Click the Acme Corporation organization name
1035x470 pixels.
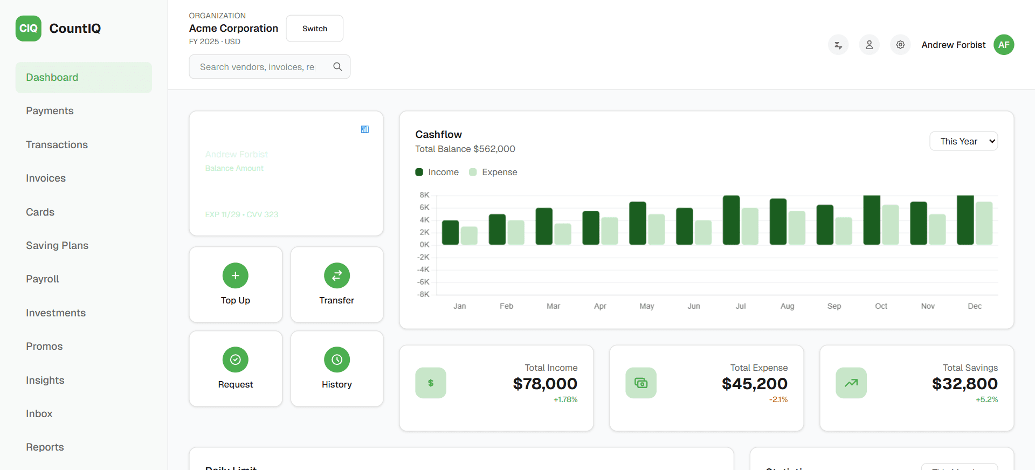coord(233,29)
